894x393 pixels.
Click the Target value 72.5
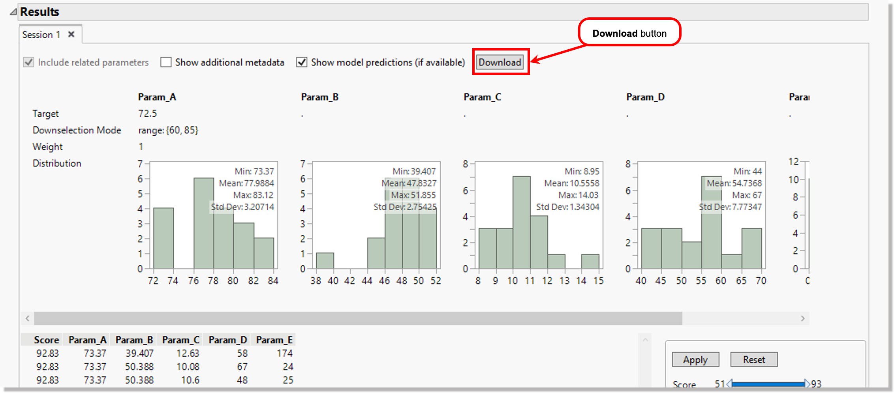147,114
